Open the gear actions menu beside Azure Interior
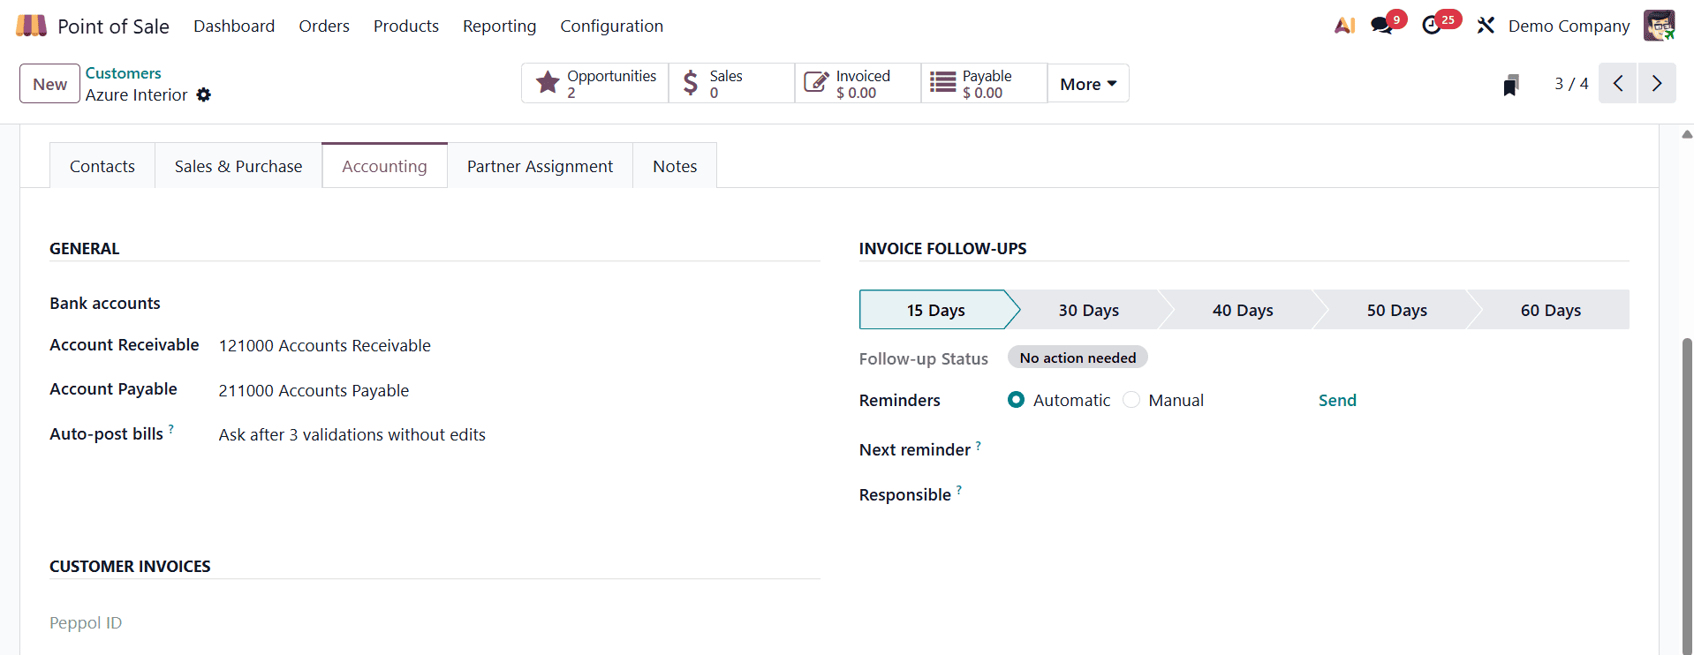The width and height of the screenshot is (1694, 655). pos(204,94)
